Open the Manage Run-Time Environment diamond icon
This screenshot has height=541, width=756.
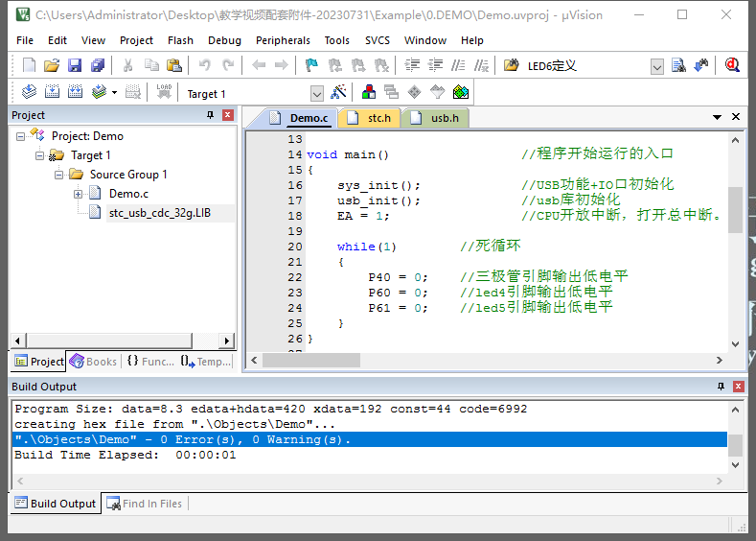click(414, 92)
